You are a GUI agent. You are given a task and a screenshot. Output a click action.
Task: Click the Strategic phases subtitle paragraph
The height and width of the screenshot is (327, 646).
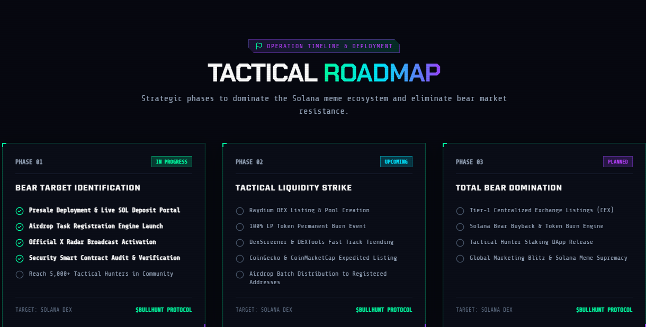click(x=324, y=105)
